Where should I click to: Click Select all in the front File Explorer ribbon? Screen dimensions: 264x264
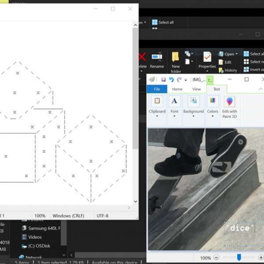(254, 54)
